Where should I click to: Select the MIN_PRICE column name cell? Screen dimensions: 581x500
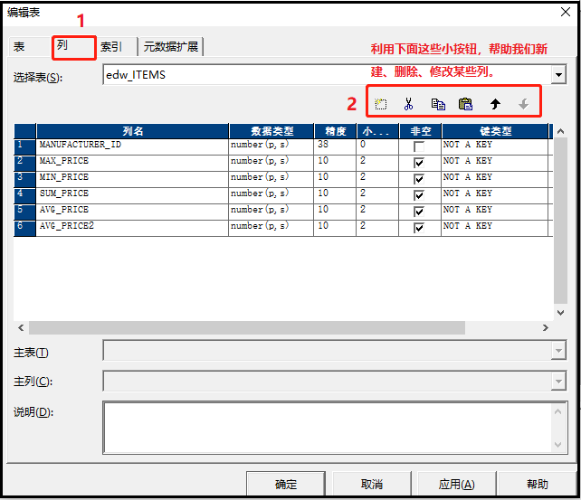[x=132, y=180]
